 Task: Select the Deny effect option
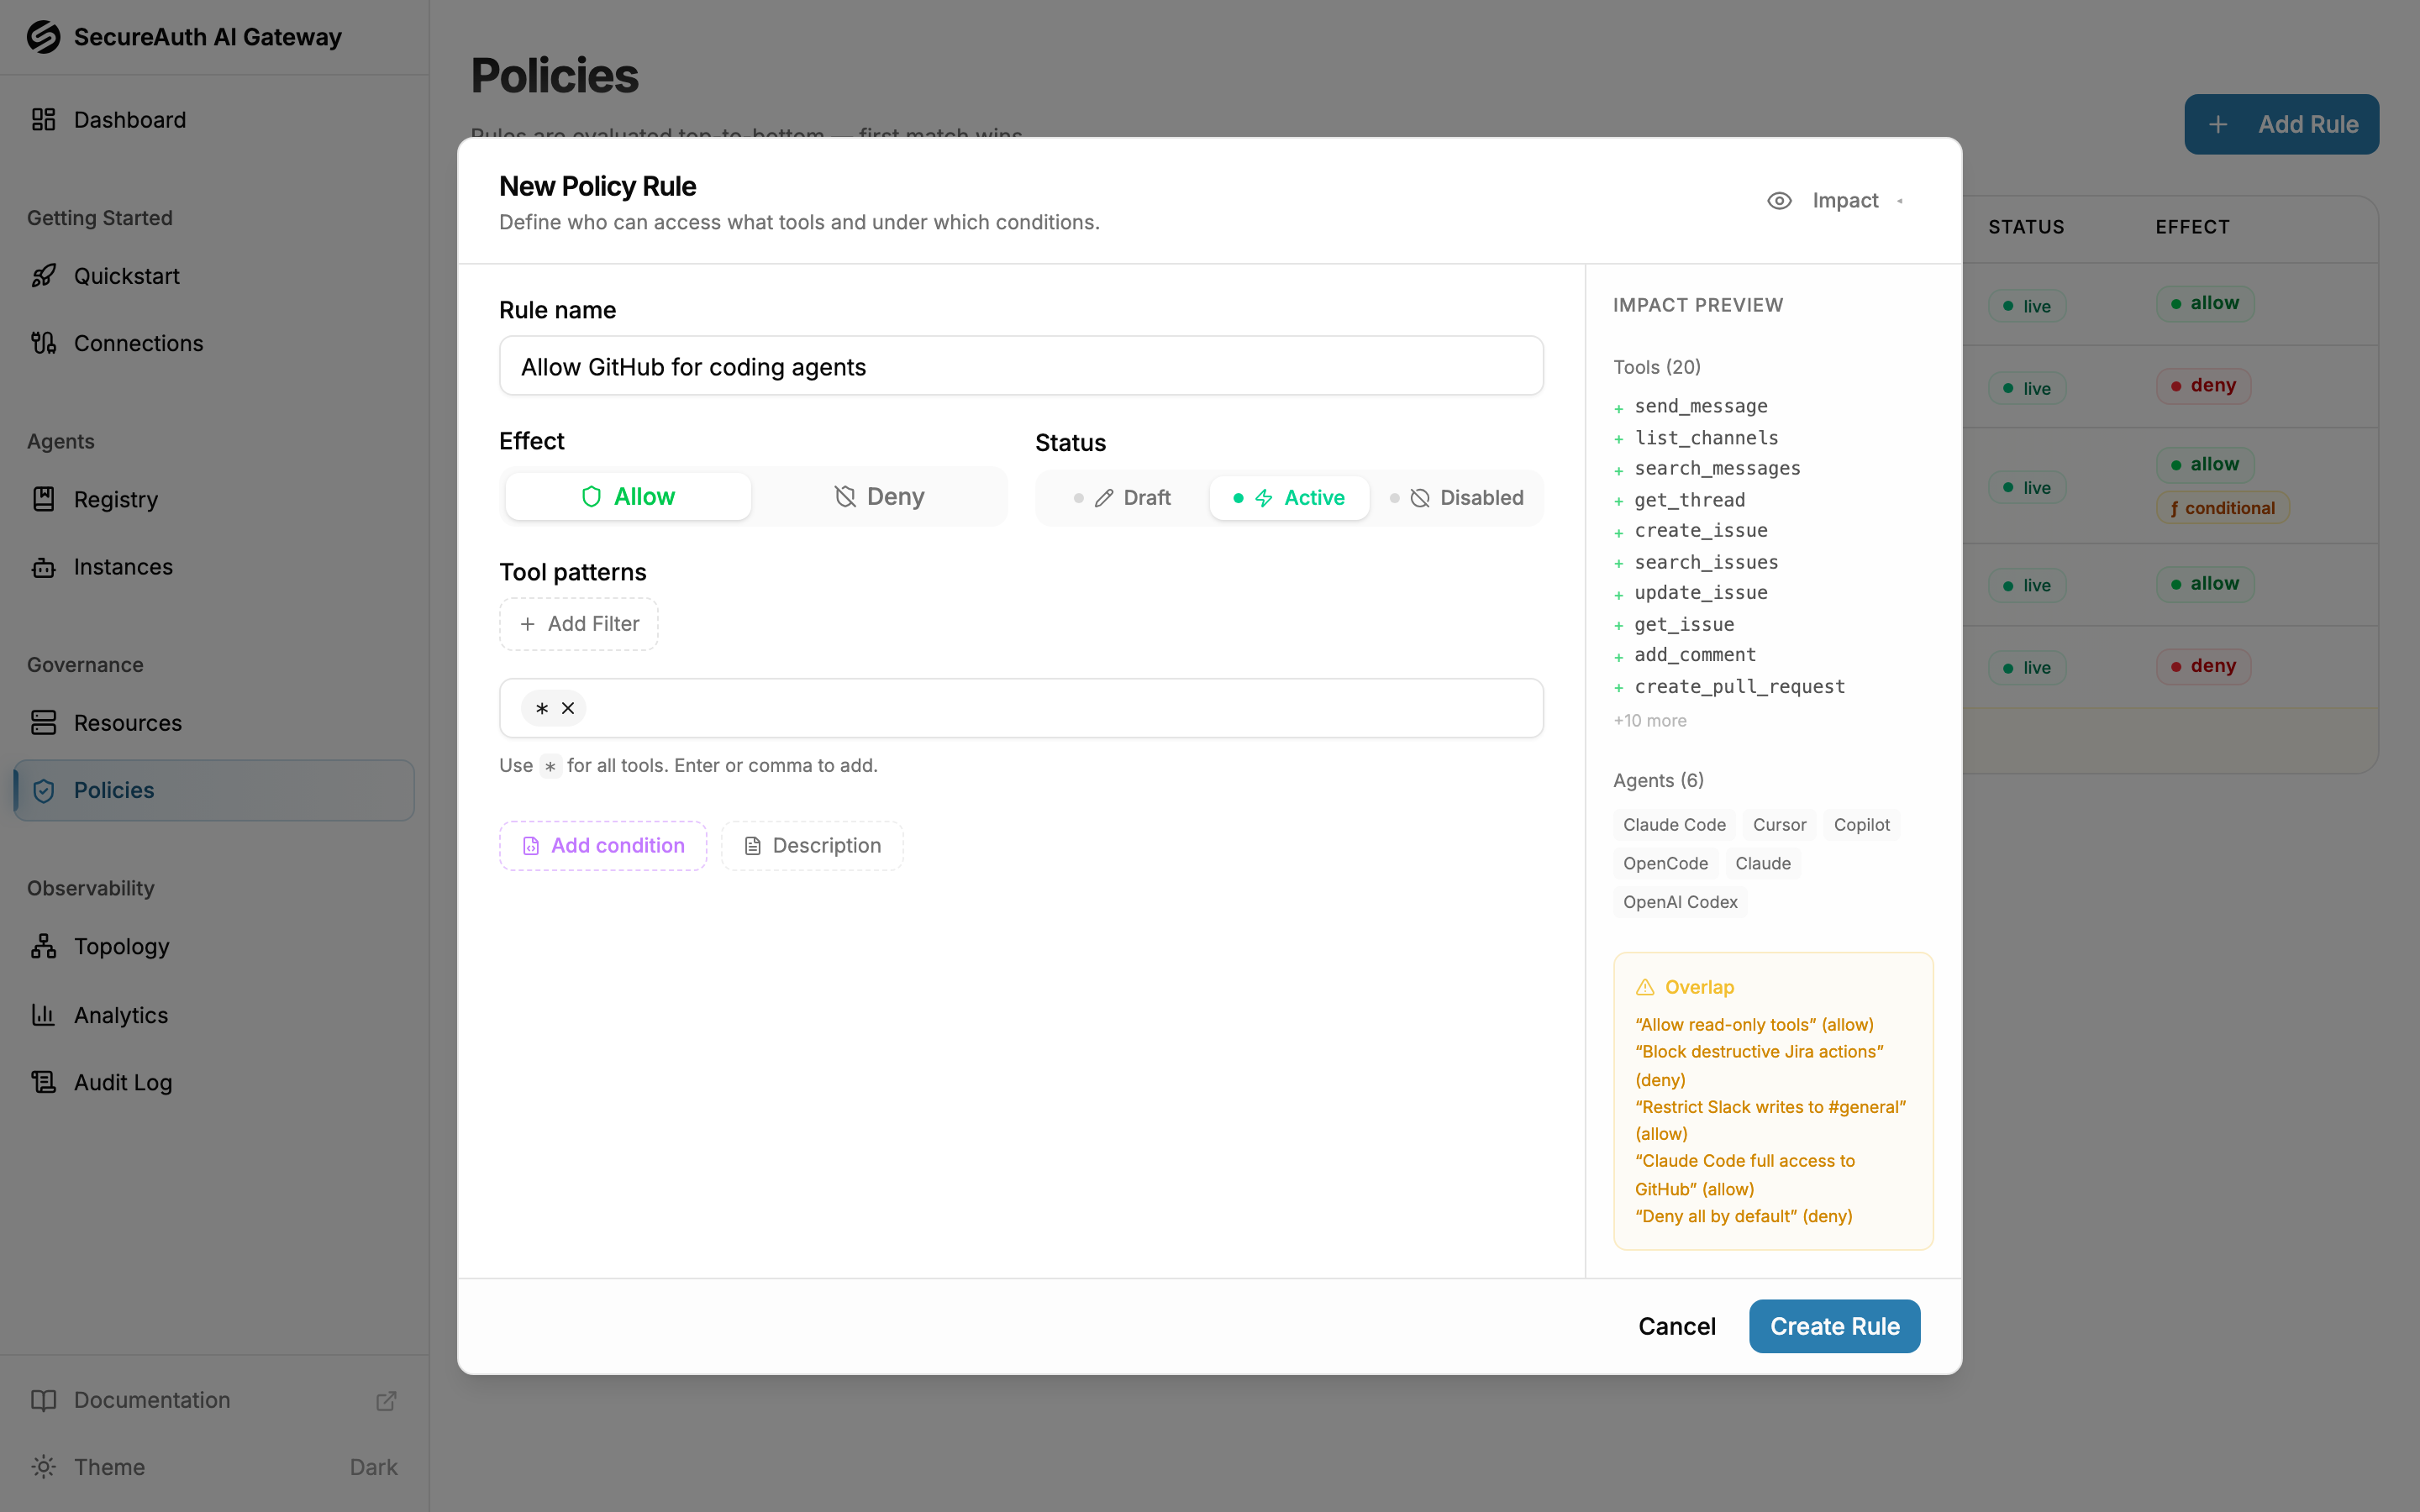(x=879, y=497)
